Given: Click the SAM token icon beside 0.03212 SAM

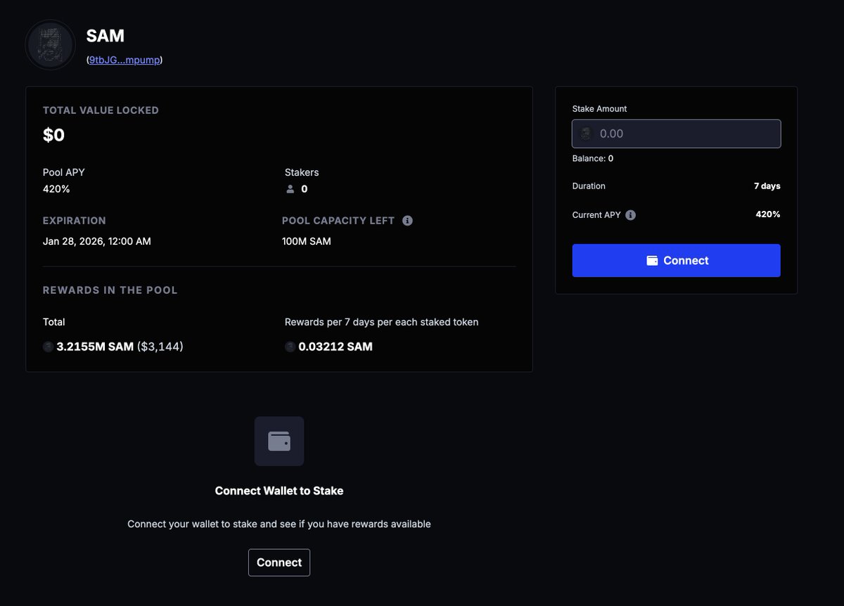Looking at the screenshot, I should pos(290,347).
